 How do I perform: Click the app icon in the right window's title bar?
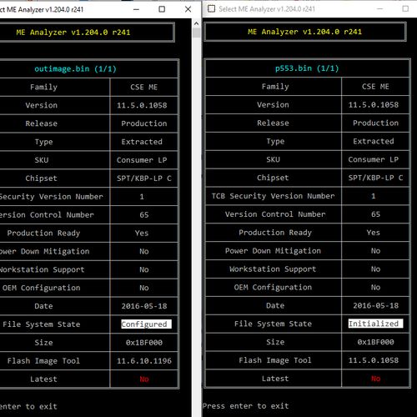[x=211, y=9]
